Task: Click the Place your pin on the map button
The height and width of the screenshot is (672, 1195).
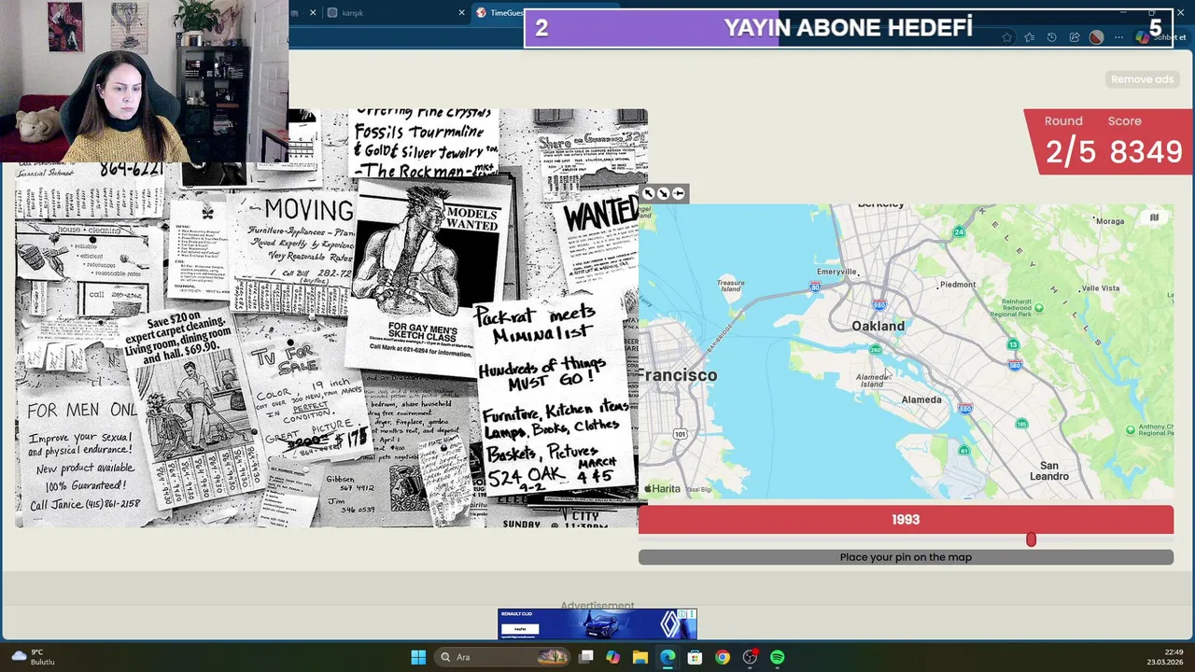Action: point(906,557)
